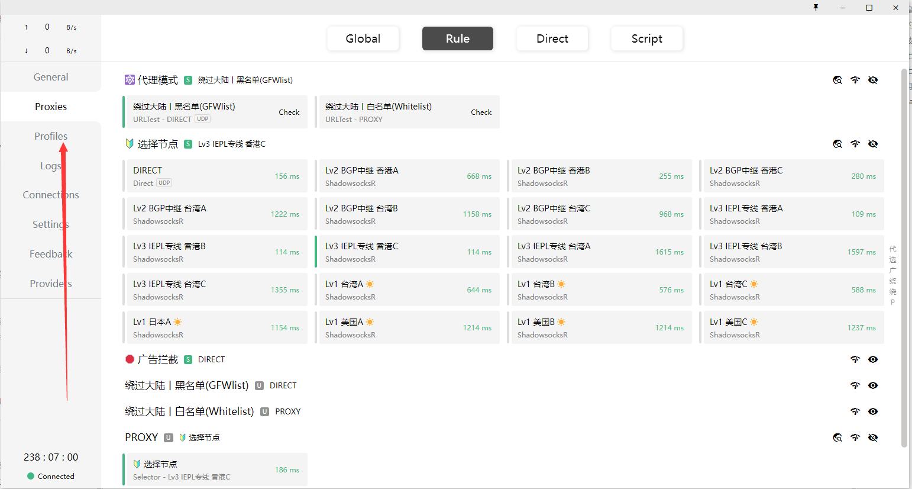This screenshot has width=912, height=489.
Task: Switch to Rule mode
Action: [x=458, y=38]
